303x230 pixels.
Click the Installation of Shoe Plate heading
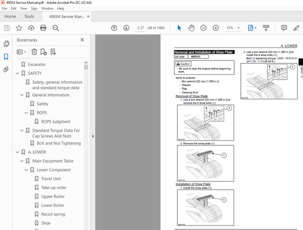click(x=193, y=184)
